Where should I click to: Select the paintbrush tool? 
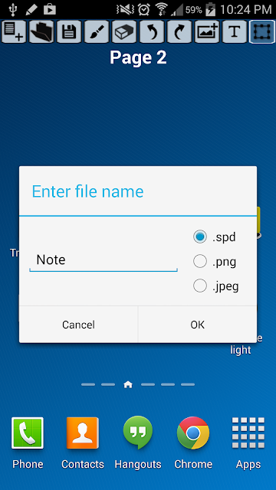[x=97, y=31]
